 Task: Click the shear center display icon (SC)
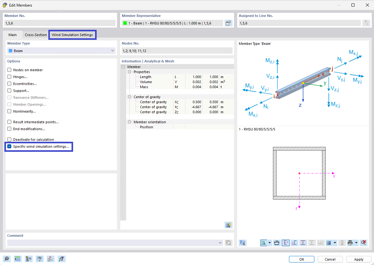tap(294, 243)
